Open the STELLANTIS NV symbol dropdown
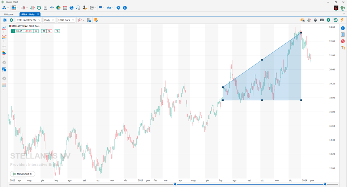Image resolution: width=347 pixels, height=187 pixels. [29, 20]
